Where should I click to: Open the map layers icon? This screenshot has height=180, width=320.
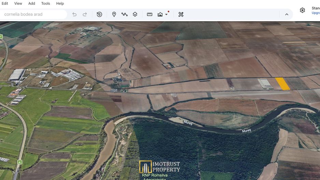[x=135, y=14]
